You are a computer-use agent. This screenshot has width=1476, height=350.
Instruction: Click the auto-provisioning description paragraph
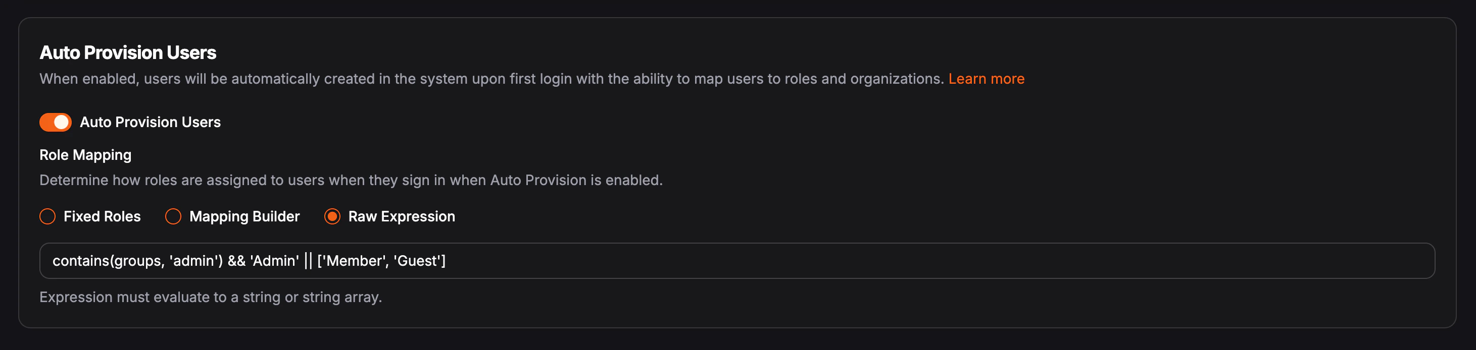pos(491,79)
